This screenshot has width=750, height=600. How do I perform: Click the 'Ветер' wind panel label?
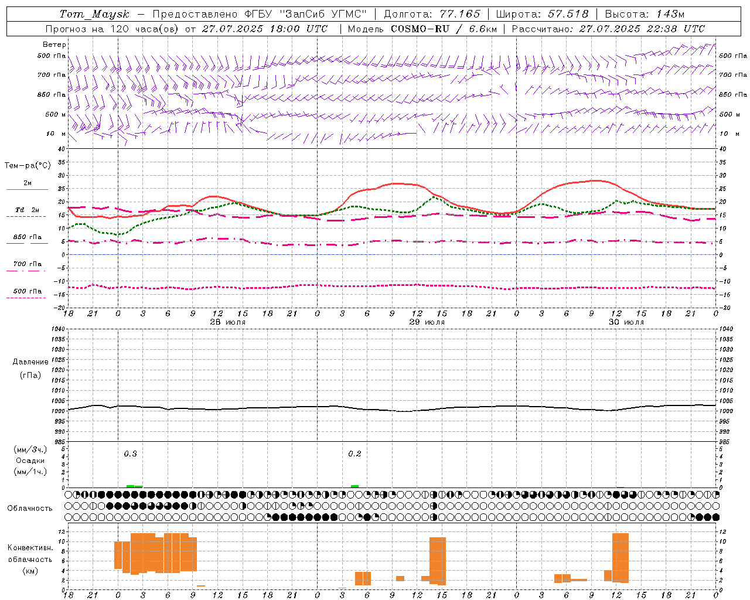54,45
